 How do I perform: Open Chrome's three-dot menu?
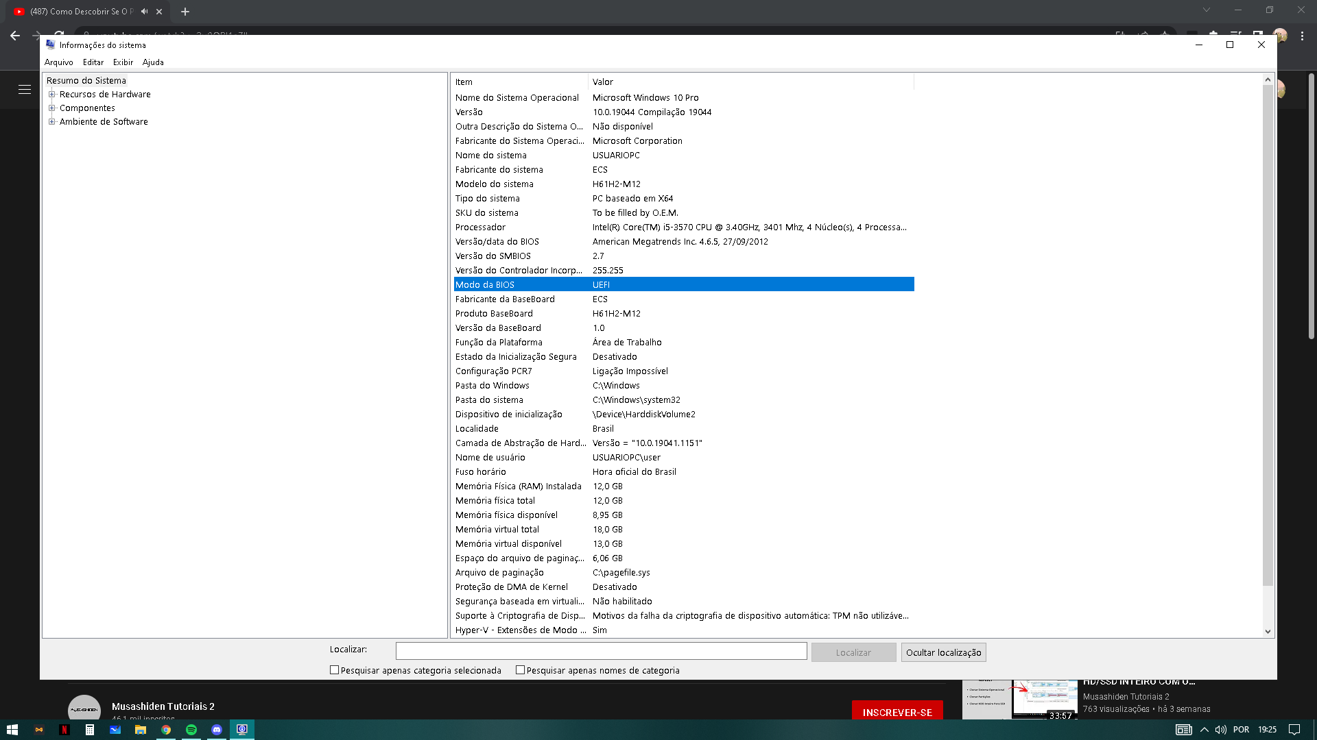(1302, 36)
